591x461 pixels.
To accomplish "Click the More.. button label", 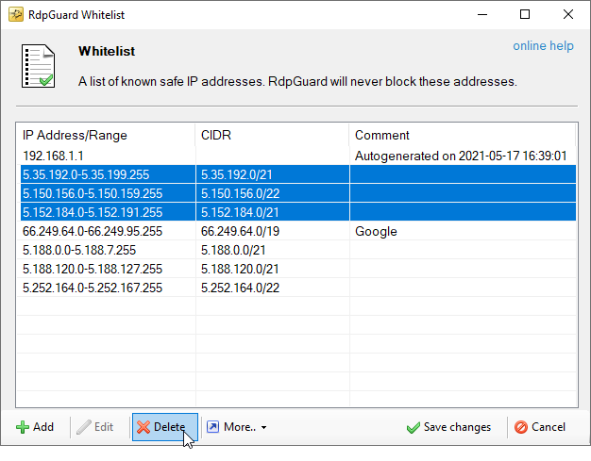I will coord(240,427).
